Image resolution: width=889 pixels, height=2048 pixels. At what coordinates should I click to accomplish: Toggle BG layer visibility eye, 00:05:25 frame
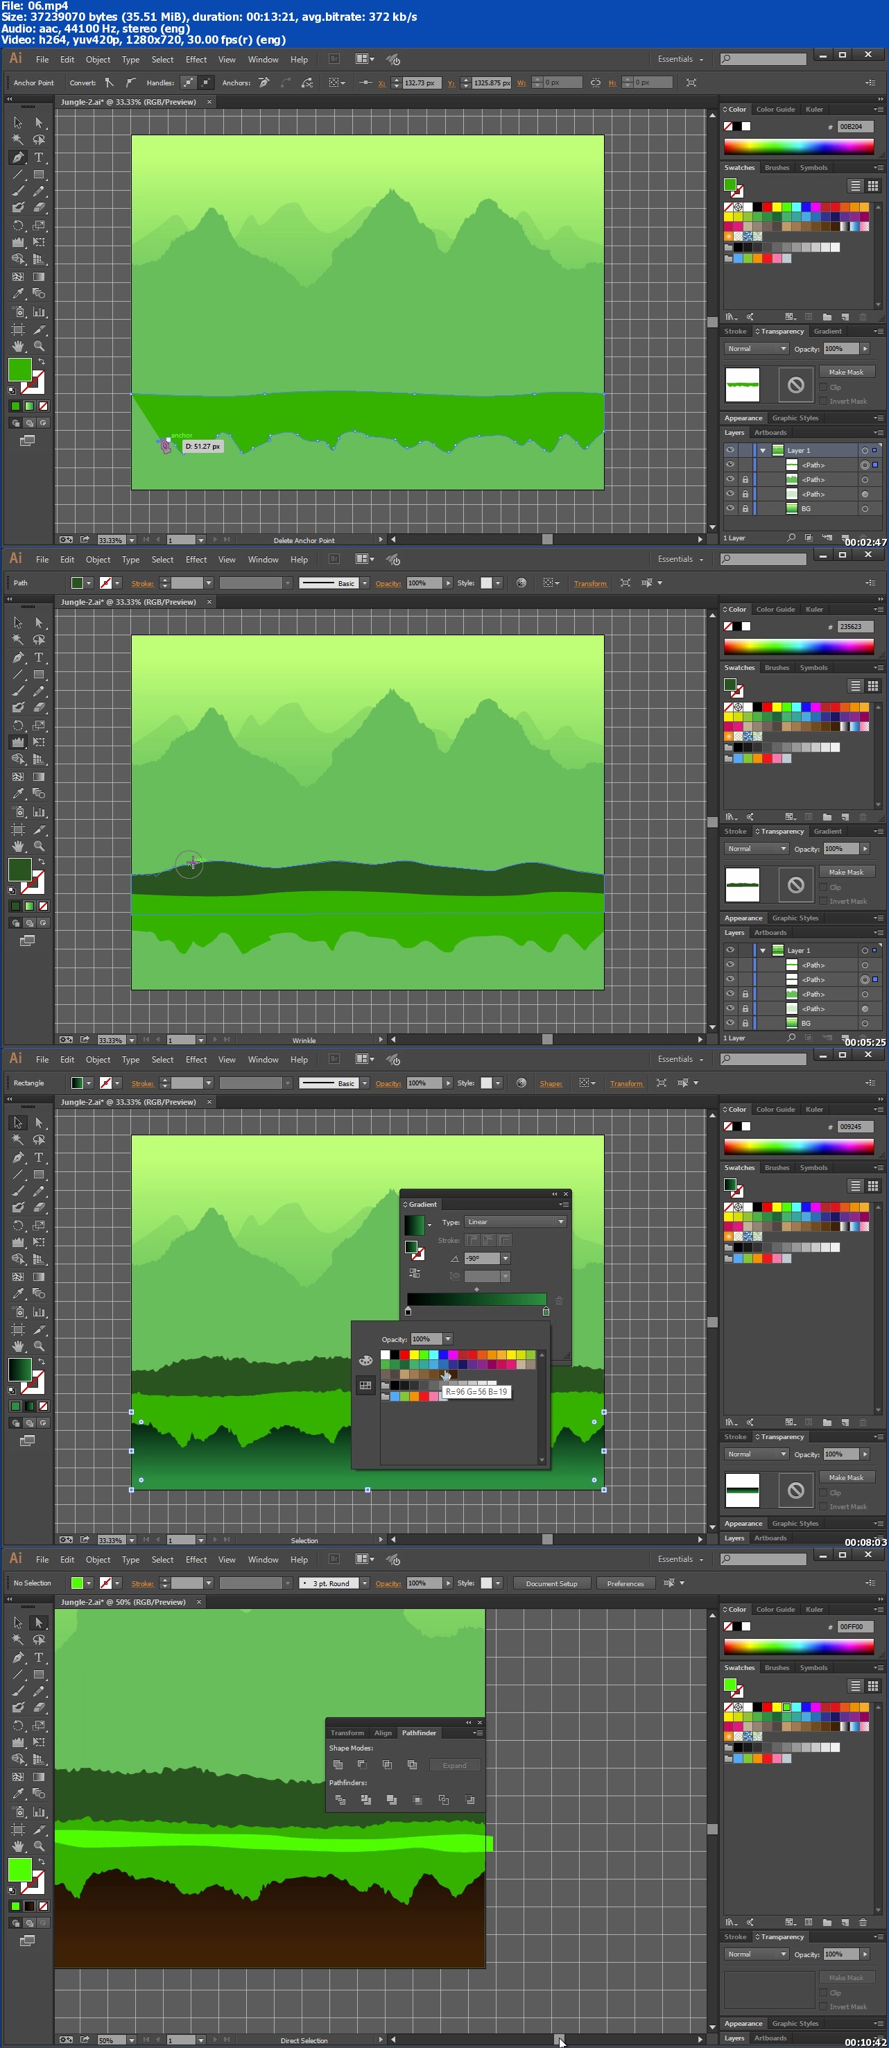[x=730, y=1022]
